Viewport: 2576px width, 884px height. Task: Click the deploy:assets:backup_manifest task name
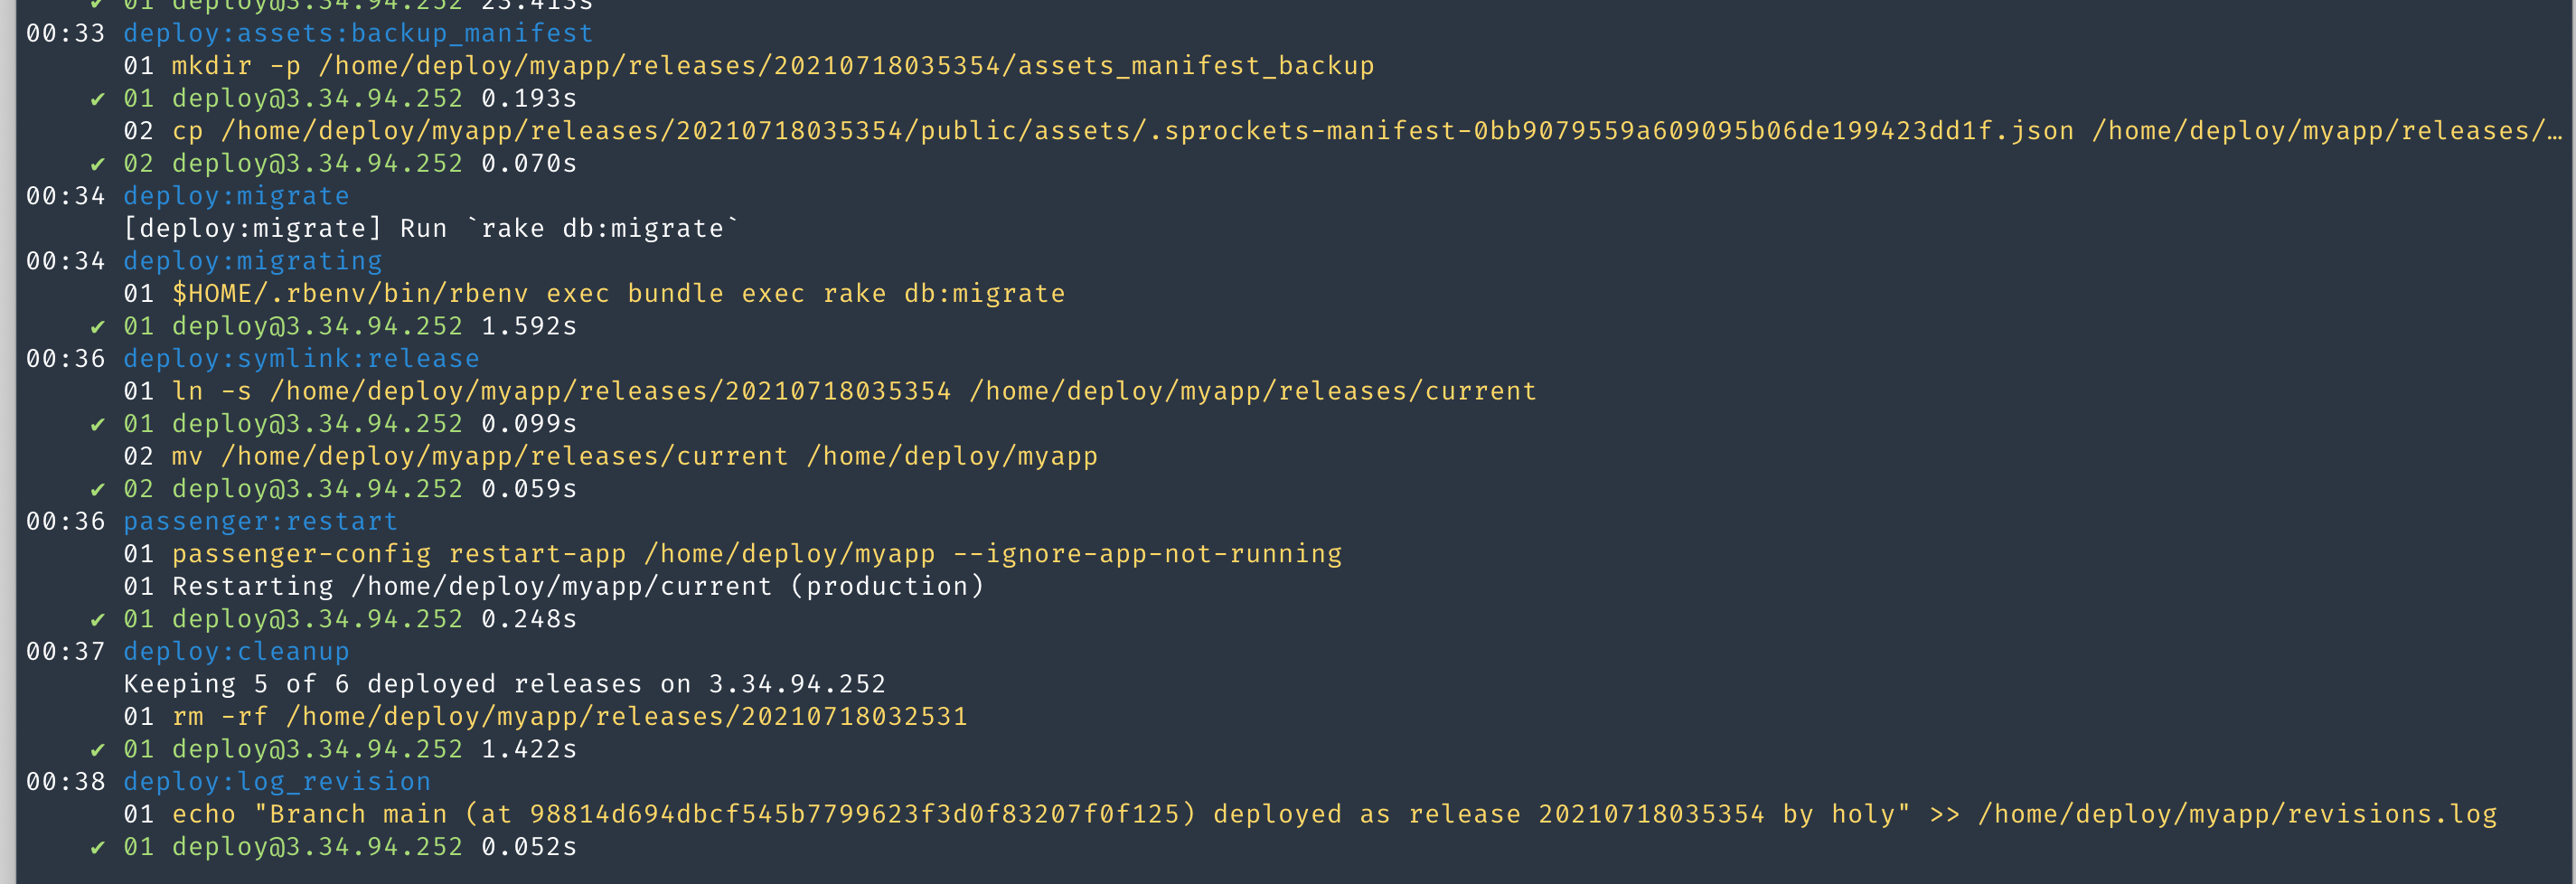pos(358,34)
